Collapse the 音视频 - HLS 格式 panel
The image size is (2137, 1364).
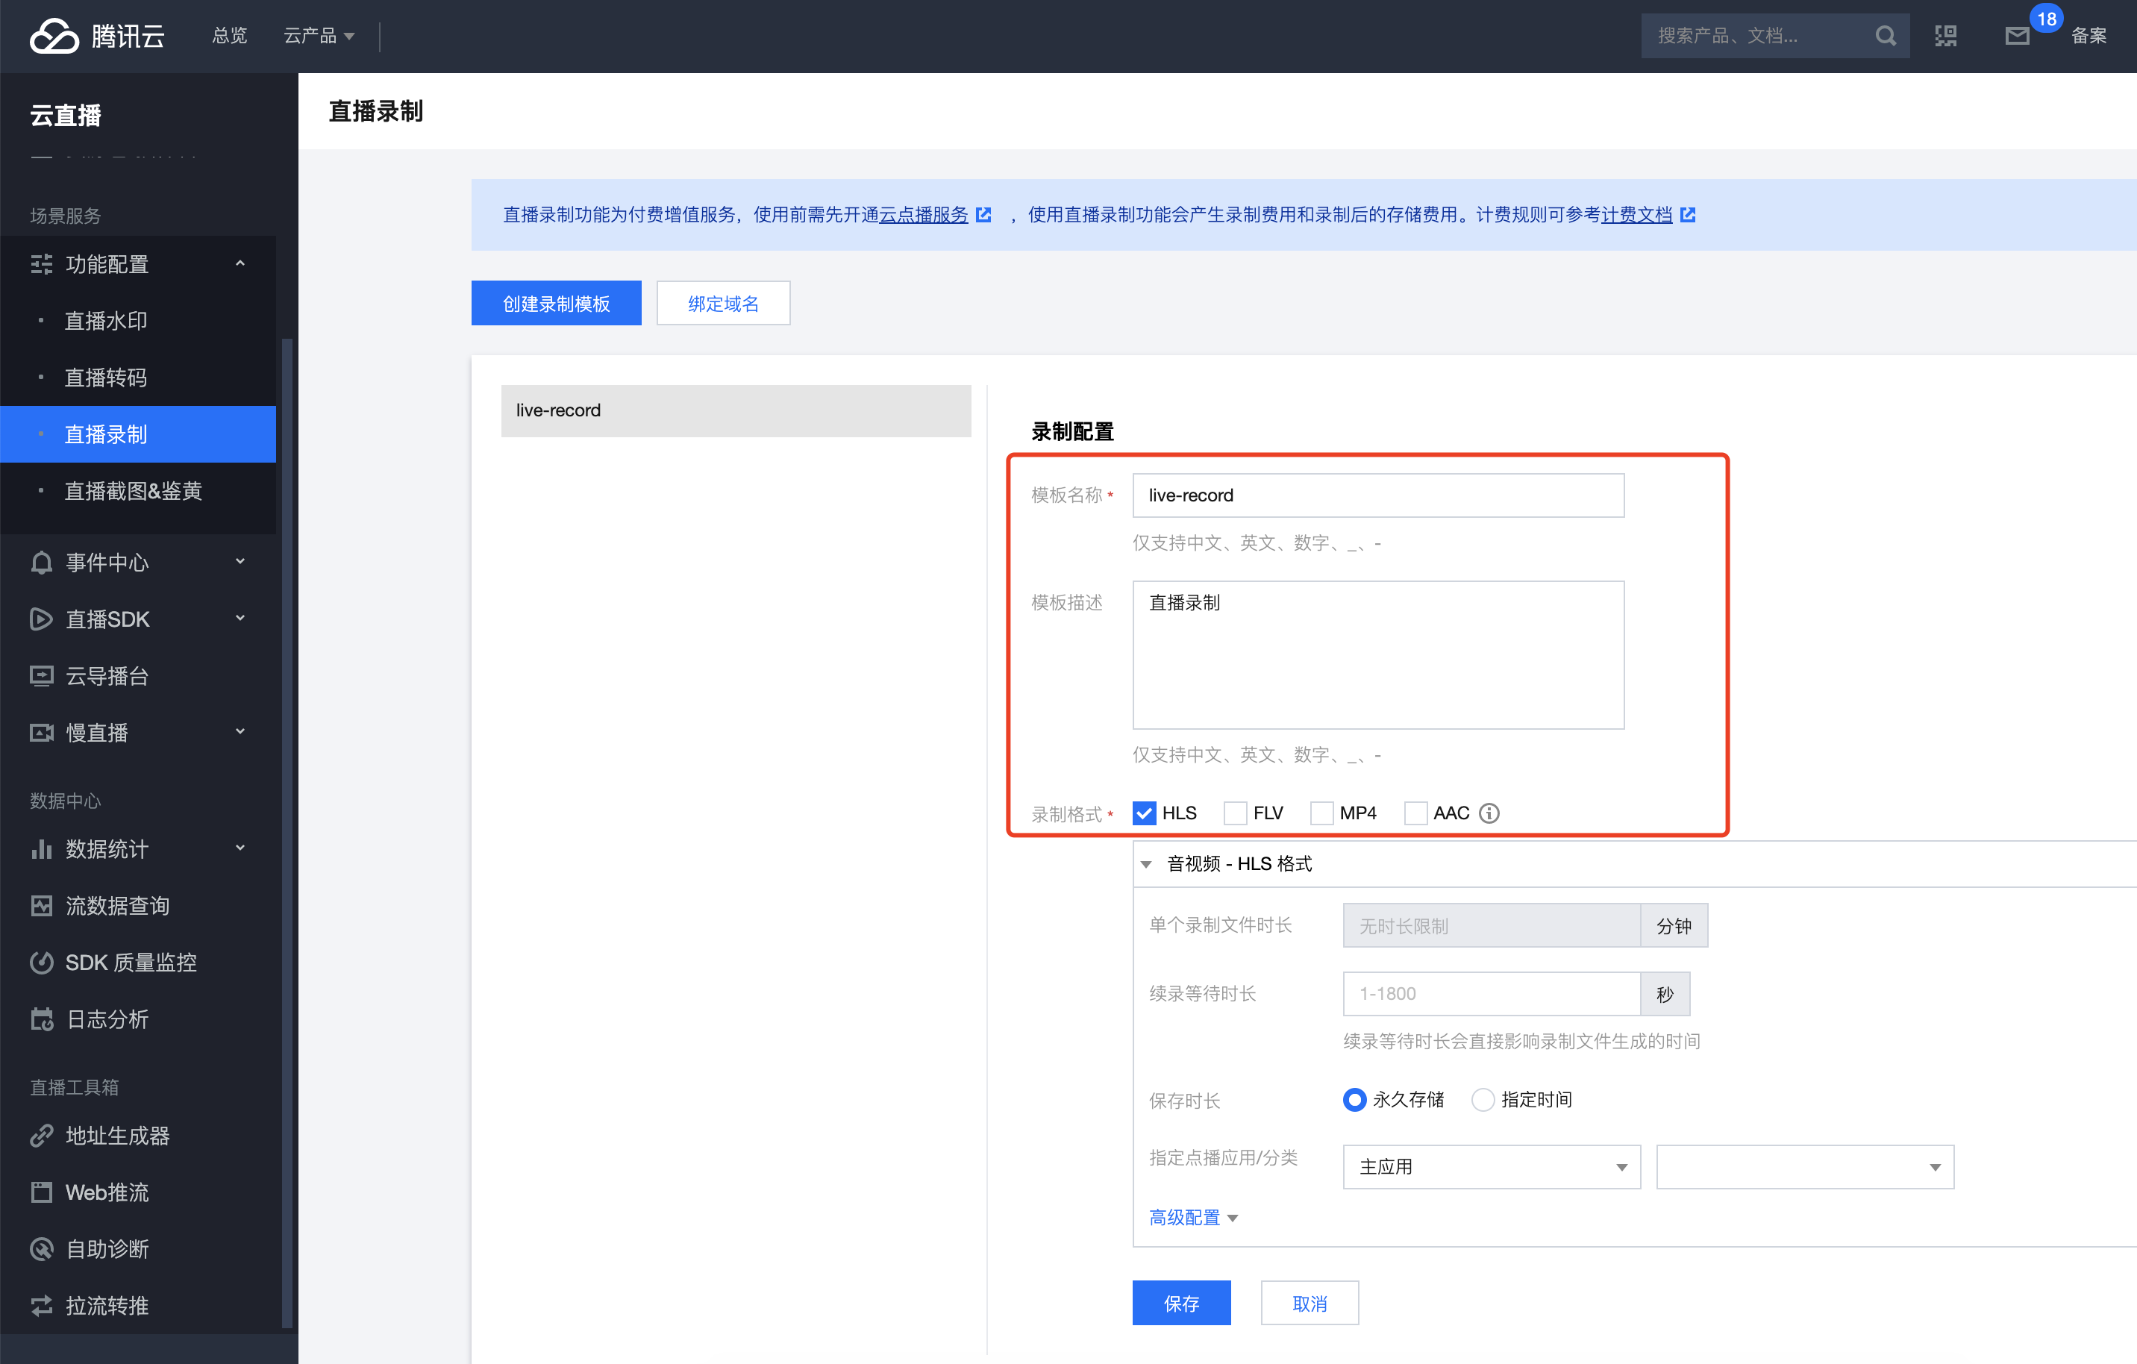(x=1147, y=864)
